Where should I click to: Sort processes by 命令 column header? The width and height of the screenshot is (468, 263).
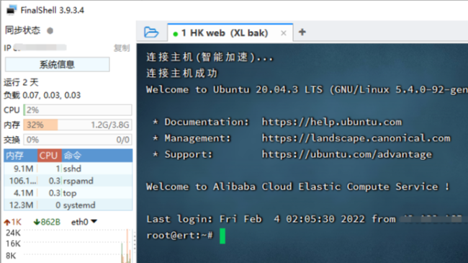[97, 156]
